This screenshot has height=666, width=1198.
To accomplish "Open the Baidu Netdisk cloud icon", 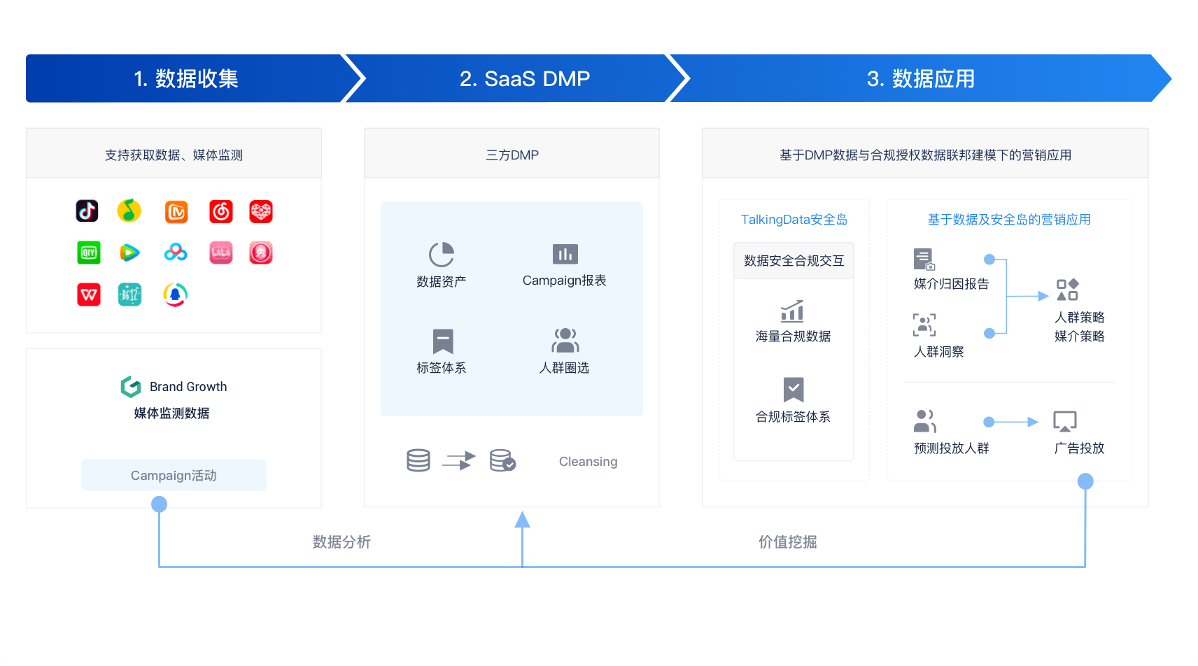I will (x=176, y=253).
